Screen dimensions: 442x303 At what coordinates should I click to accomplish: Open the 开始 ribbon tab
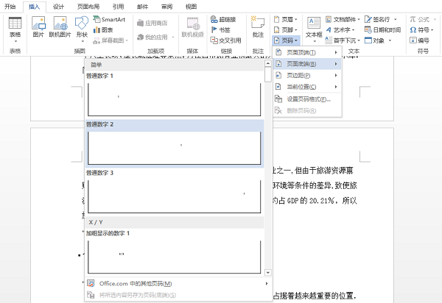click(10, 6)
